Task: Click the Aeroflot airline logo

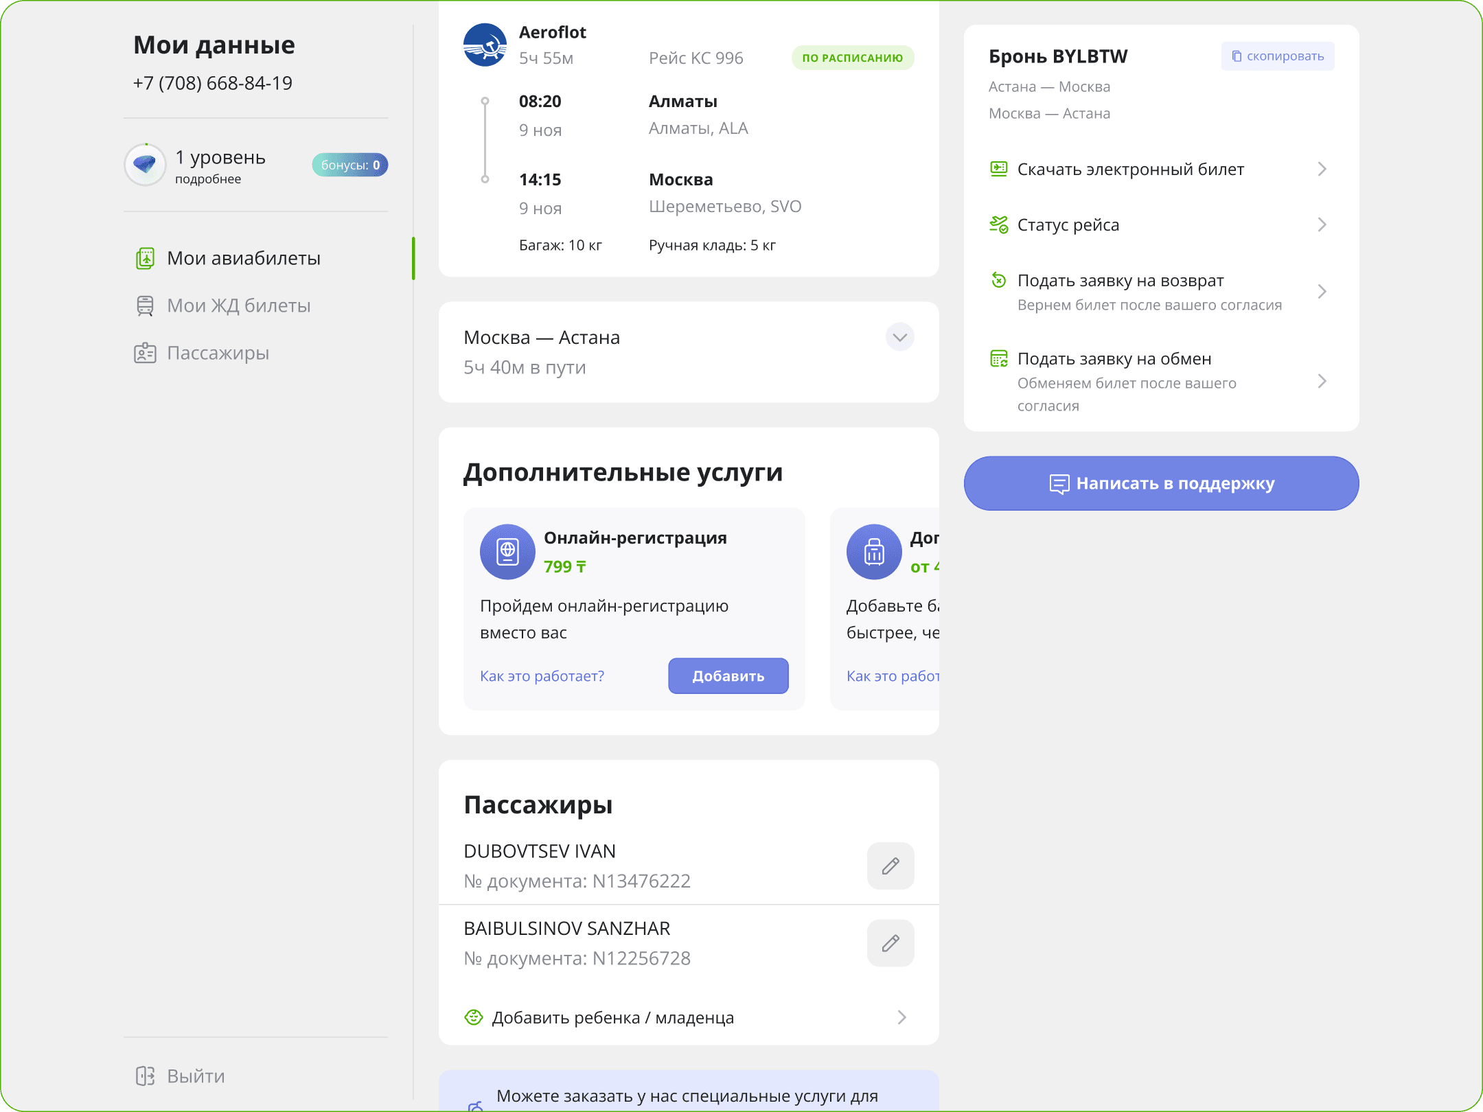Action: 485,45
